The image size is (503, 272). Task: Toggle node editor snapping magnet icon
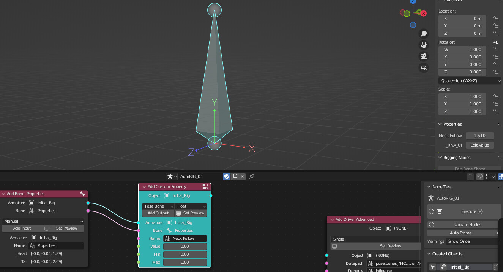coord(480,177)
